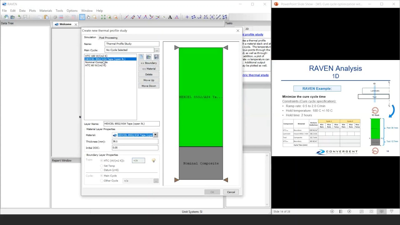400x225 pixels.
Task: Click Cancel in thermal profile dialog
Action: [231, 192]
